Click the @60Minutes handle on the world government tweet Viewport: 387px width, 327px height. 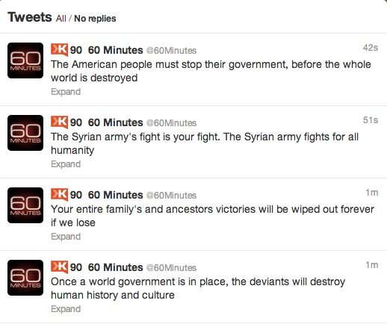tap(171, 268)
